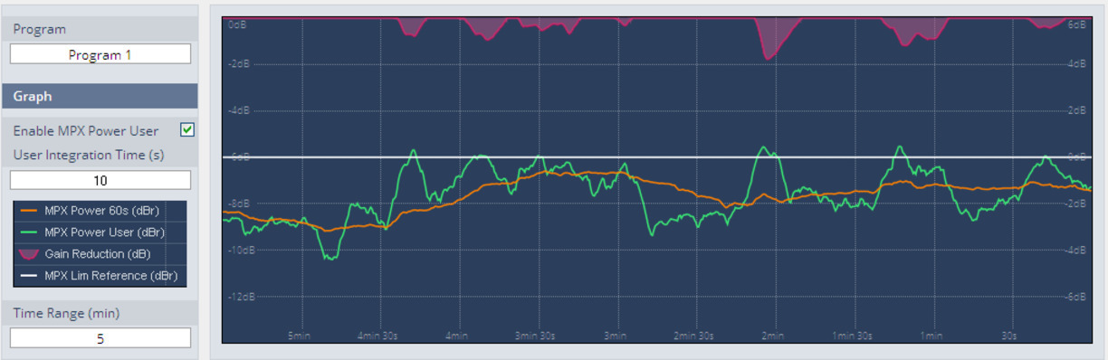Click the Time Range (min) label
Viewport: 1108px width, 360px height.
[x=66, y=313]
